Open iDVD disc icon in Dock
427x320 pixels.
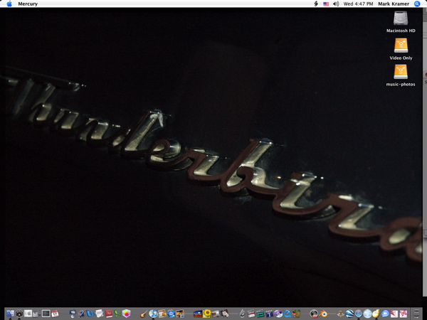point(171,314)
